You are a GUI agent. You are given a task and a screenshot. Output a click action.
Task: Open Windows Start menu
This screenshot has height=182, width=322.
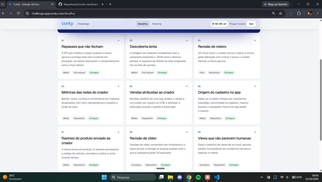coord(104,177)
